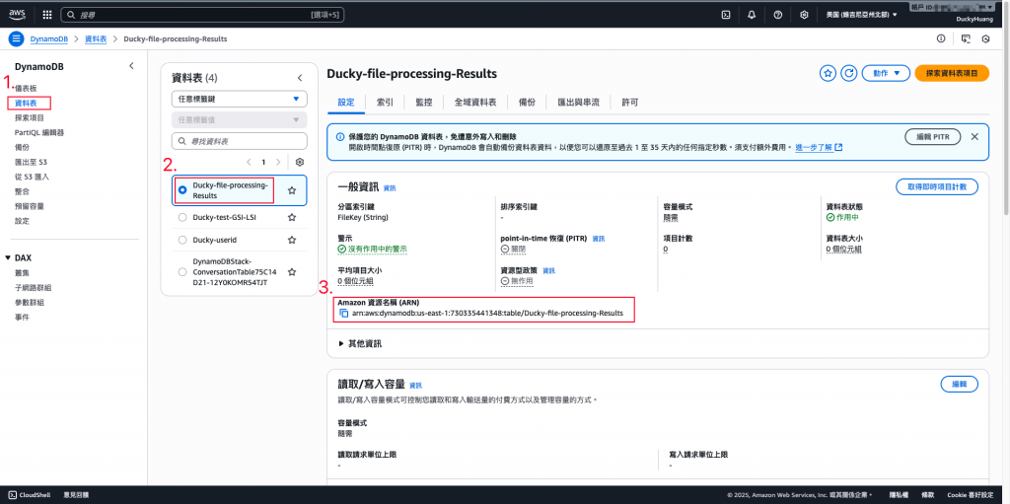Star the Ducky-userid table
The height and width of the screenshot is (504, 1010).
click(292, 240)
